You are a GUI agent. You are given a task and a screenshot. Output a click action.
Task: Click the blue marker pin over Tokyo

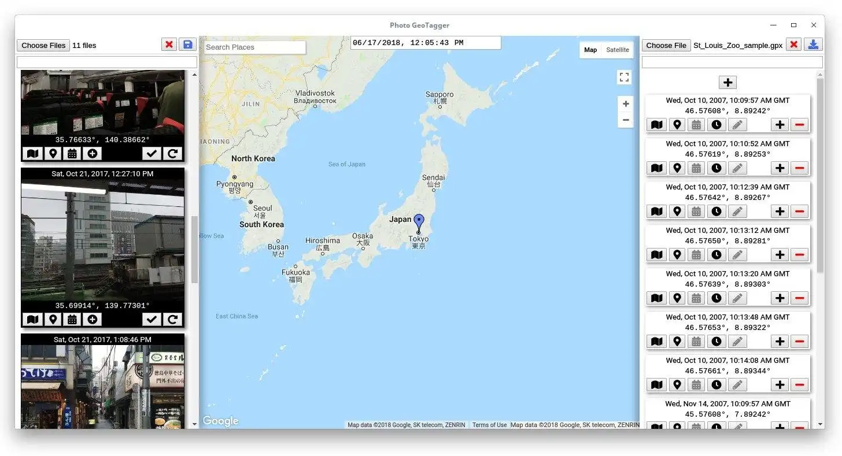click(x=419, y=223)
